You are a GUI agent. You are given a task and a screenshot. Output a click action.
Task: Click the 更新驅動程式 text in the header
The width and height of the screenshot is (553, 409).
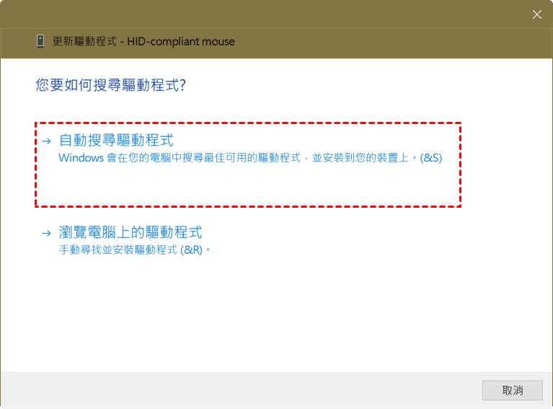pyautogui.click(x=84, y=41)
